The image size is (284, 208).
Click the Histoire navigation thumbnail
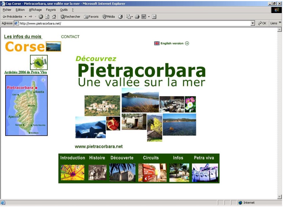click(97, 172)
